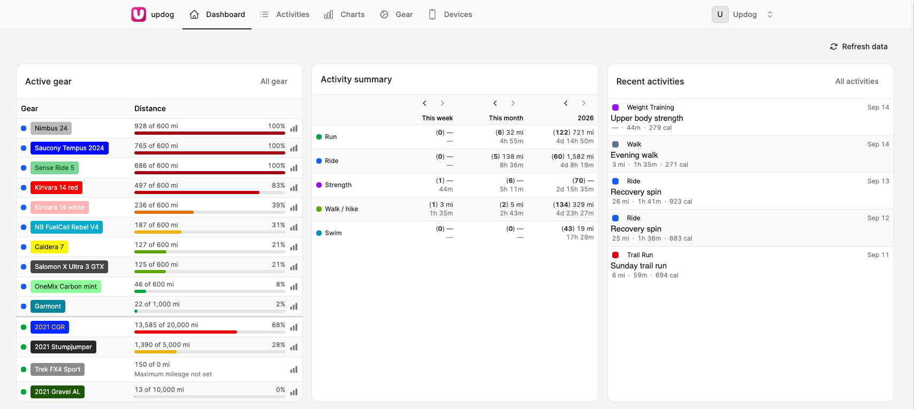914x409 pixels.
Task: Open chart icon for 2021 Stumpjumper
Action: pos(294,347)
